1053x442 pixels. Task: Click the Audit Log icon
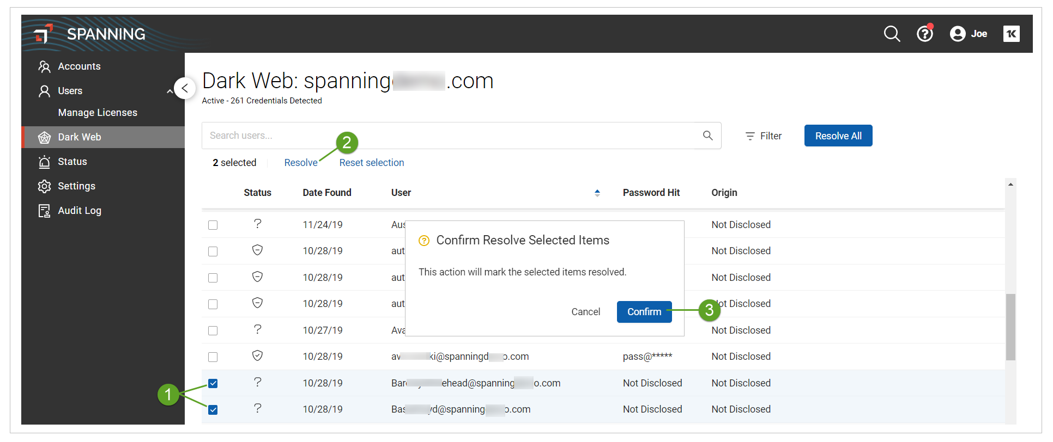[x=44, y=211]
